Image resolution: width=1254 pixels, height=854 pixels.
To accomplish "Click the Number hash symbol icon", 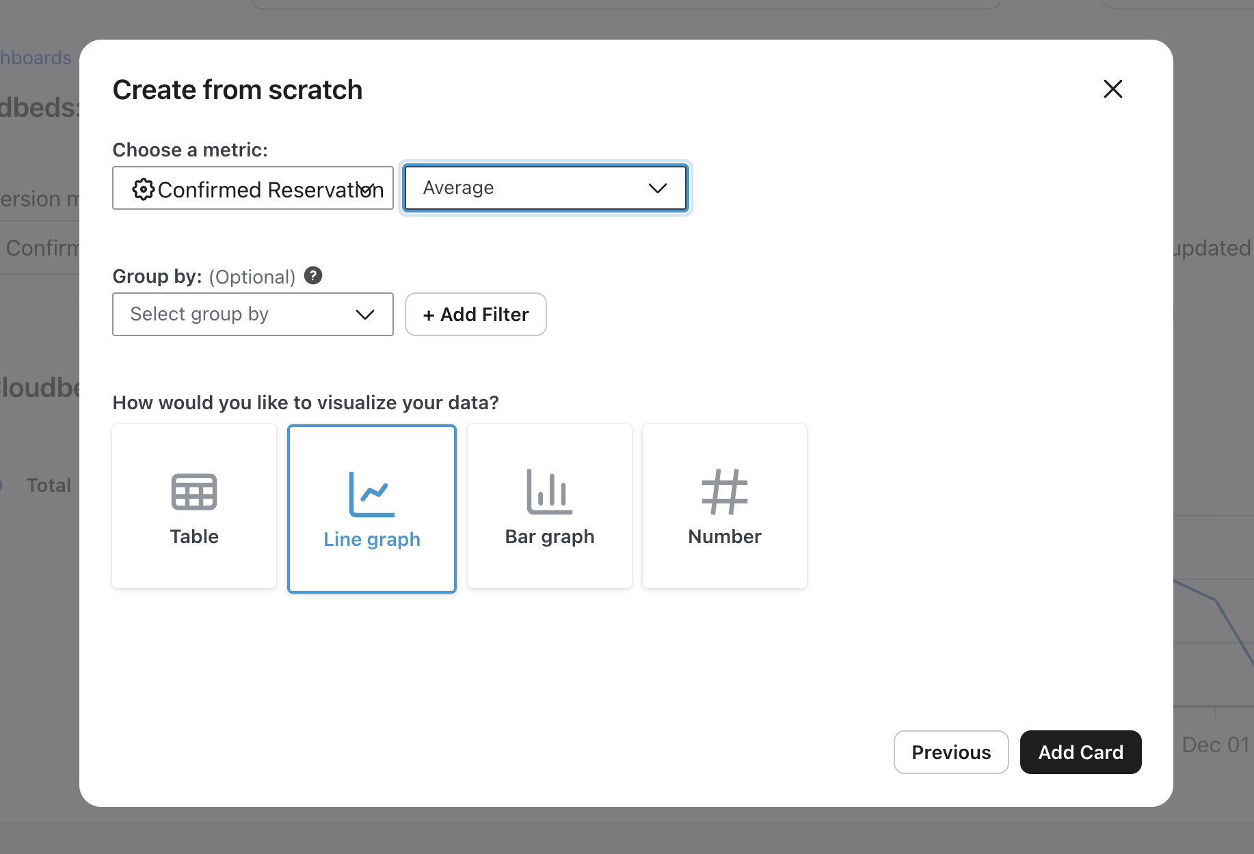I will coord(724,492).
